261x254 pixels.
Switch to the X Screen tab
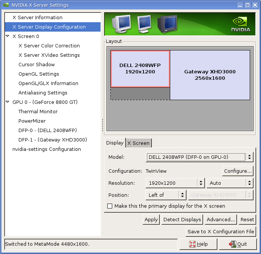click(x=139, y=143)
